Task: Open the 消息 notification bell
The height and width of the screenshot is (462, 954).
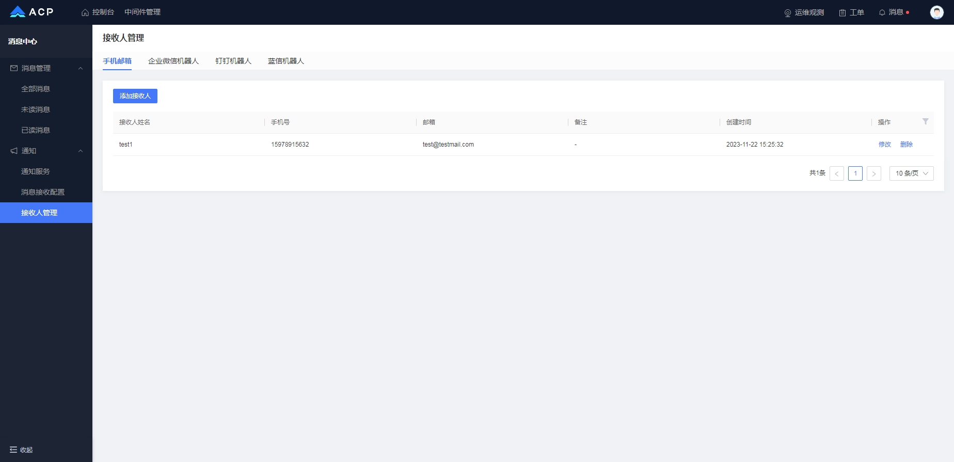Action: click(894, 12)
